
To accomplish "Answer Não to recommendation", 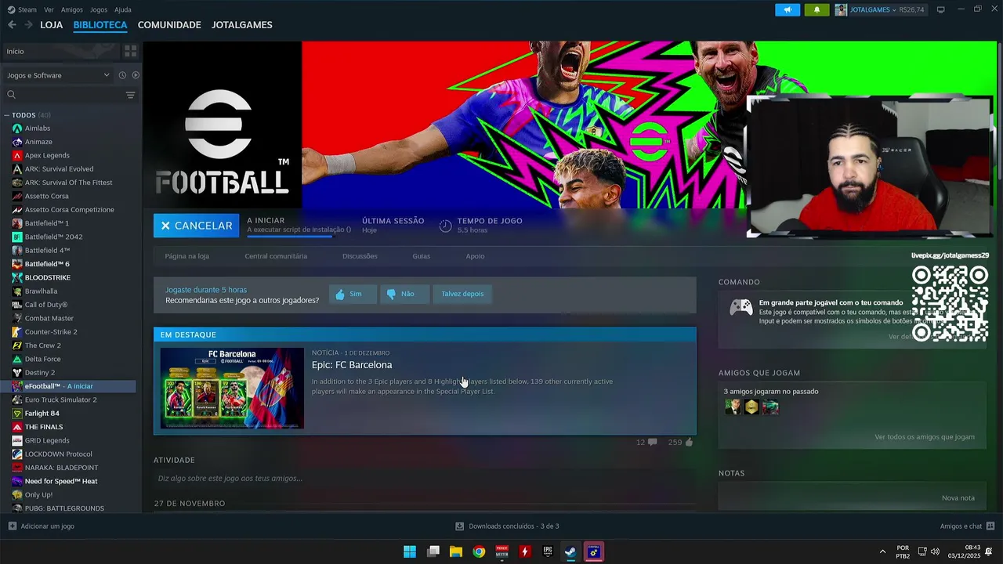I will pyautogui.click(x=404, y=294).
